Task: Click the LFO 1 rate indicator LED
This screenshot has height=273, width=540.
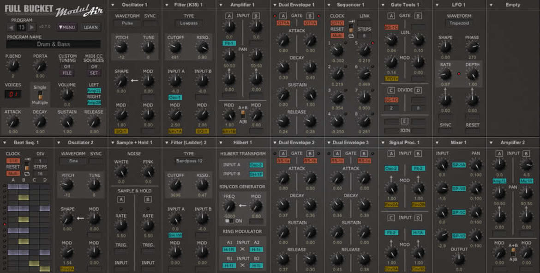Action: pyautogui.click(x=458, y=74)
